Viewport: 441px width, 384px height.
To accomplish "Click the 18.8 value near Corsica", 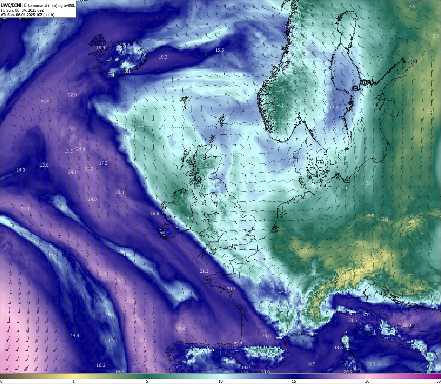I will pyautogui.click(x=338, y=348).
